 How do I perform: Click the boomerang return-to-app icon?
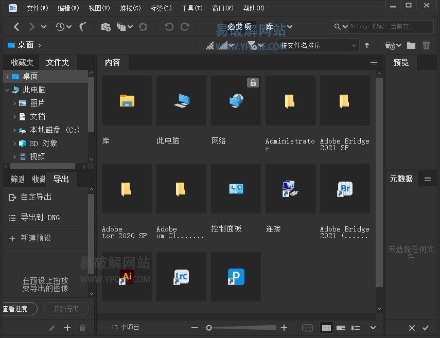tap(83, 27)
